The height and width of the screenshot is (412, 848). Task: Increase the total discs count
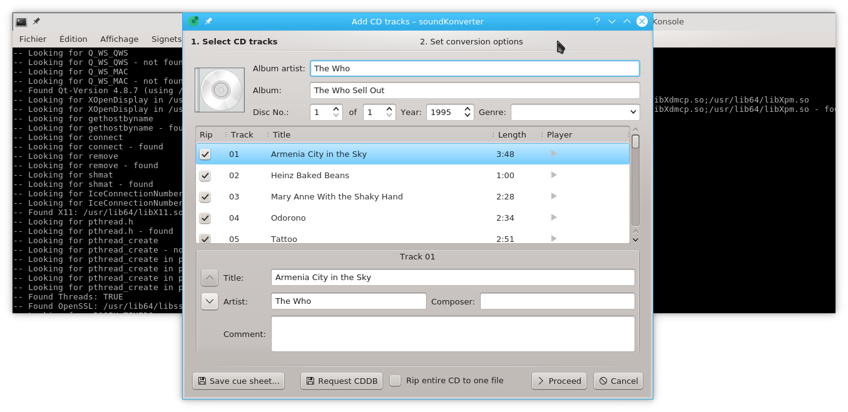coord(389,109)
